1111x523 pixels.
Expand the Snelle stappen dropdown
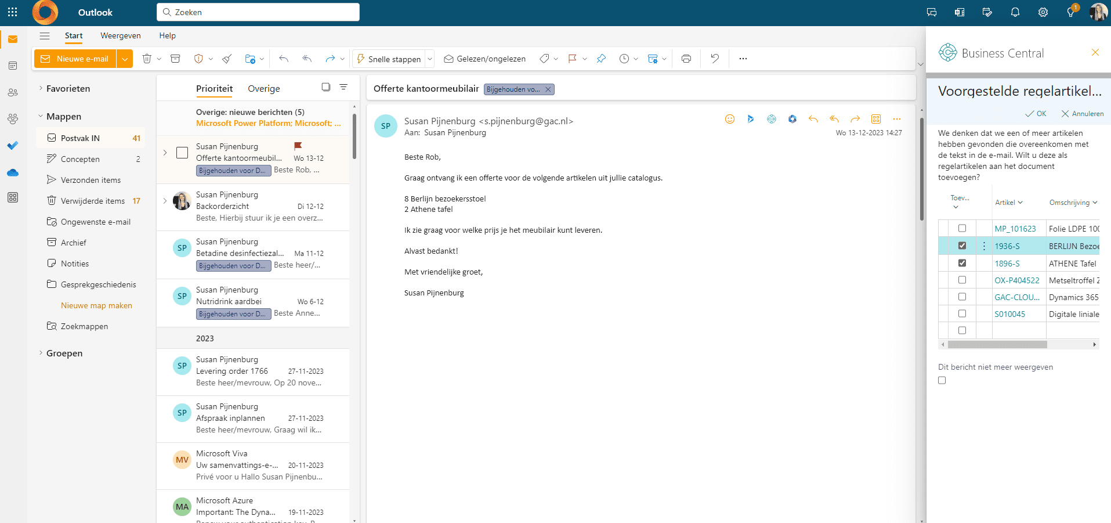pos(430,59)
